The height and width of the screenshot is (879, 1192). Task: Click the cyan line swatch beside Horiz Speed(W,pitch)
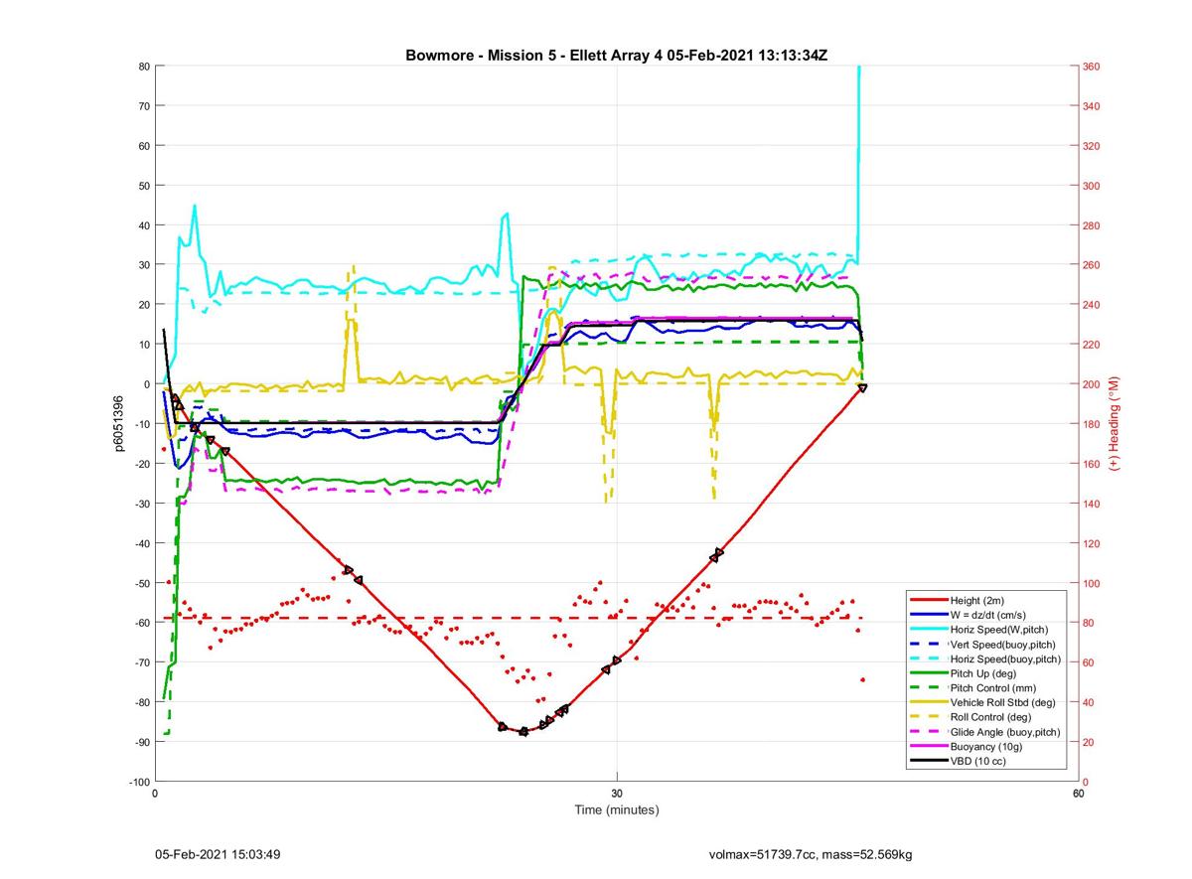pos(929,630)
